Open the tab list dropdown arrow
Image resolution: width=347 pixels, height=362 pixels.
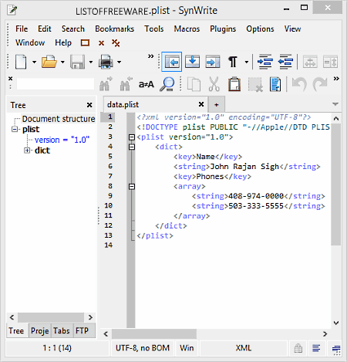click(335, 104)
